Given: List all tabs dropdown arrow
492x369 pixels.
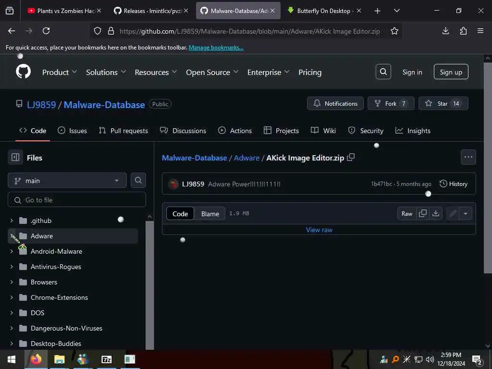Looking at the screenshot, I should pyautogui.click(x=396, y=11).
